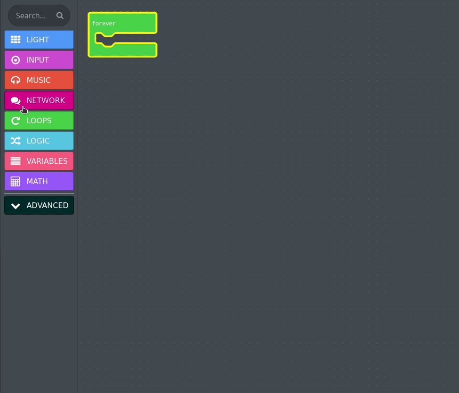The image size is (459, 393).
Task: Click the MUSIC category label text
Action: coord(39,80)
